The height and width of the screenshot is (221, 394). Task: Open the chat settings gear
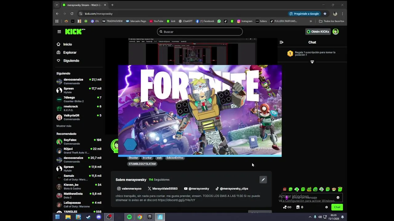tap(327, 207)
